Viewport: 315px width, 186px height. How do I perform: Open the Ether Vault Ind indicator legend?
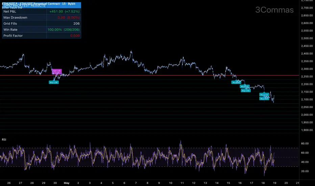(x=12, y=8)
